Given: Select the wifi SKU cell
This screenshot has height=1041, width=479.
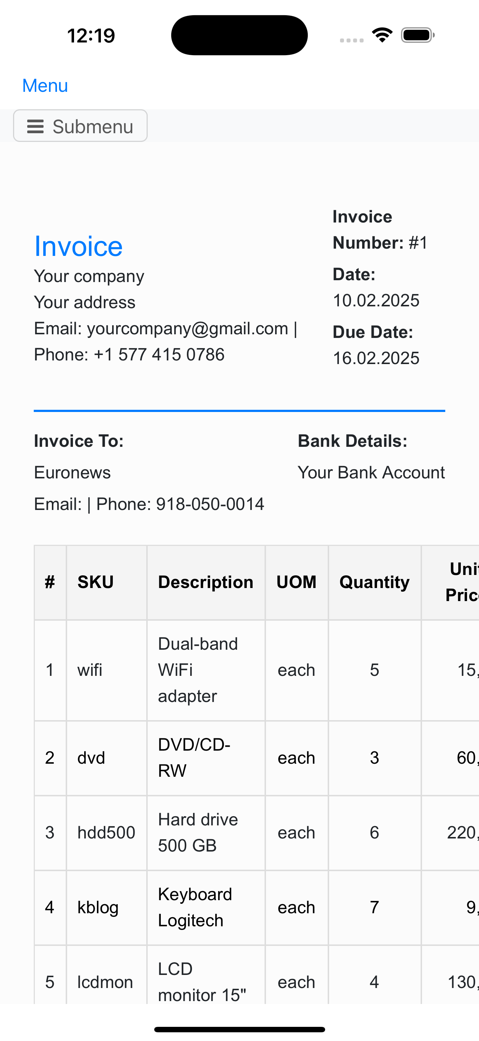Looking at the screenshot, I should (107, 670).
